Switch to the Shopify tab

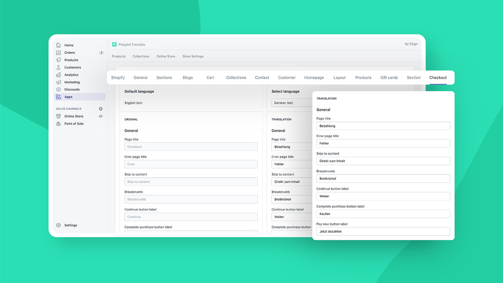pos(118,77)
